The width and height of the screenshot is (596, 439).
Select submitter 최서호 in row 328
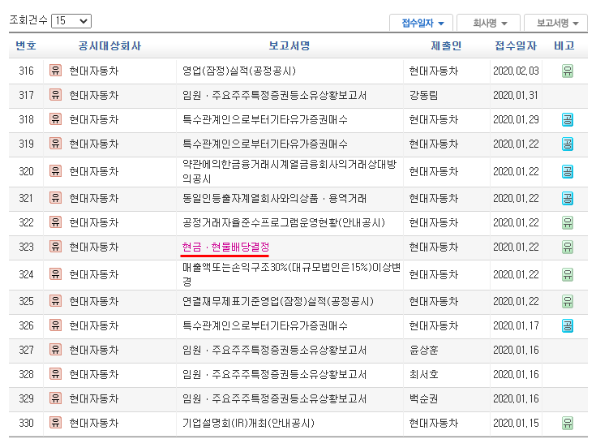coord(424,374)
